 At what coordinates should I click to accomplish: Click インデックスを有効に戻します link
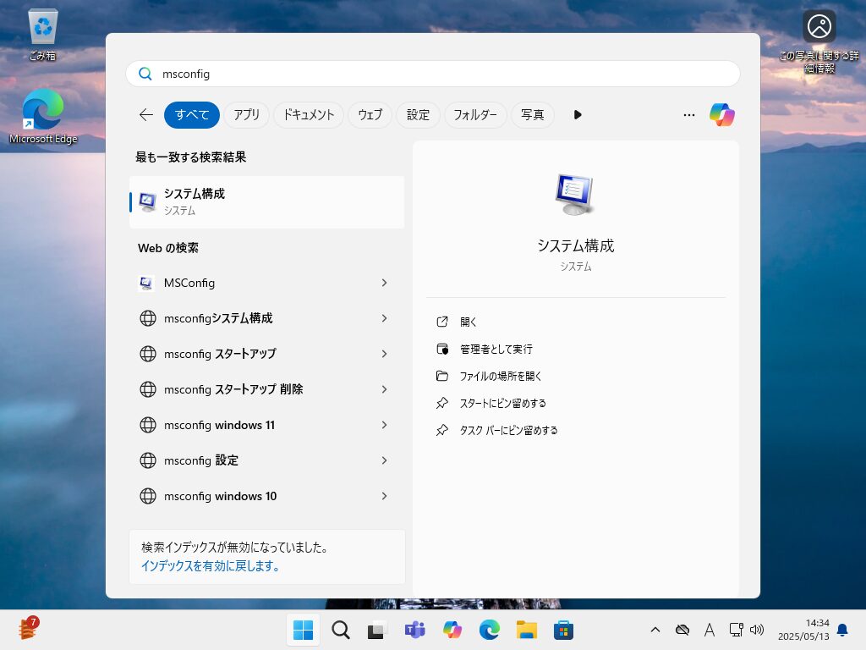coord(211,566)
